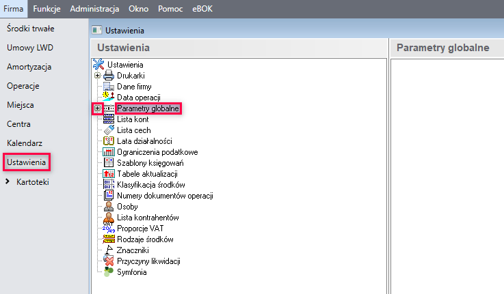The image size is (504, 294).
Task: Open Miejsca from sidebar
Action: coord(21,105)
